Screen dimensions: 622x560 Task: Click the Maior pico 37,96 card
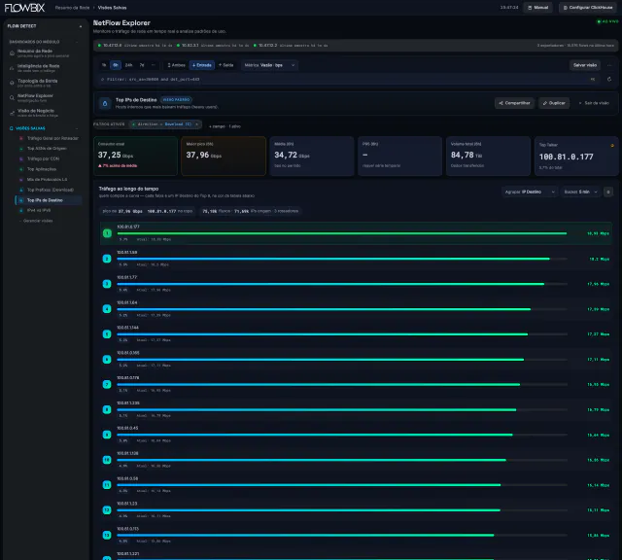tap(224, 156)
